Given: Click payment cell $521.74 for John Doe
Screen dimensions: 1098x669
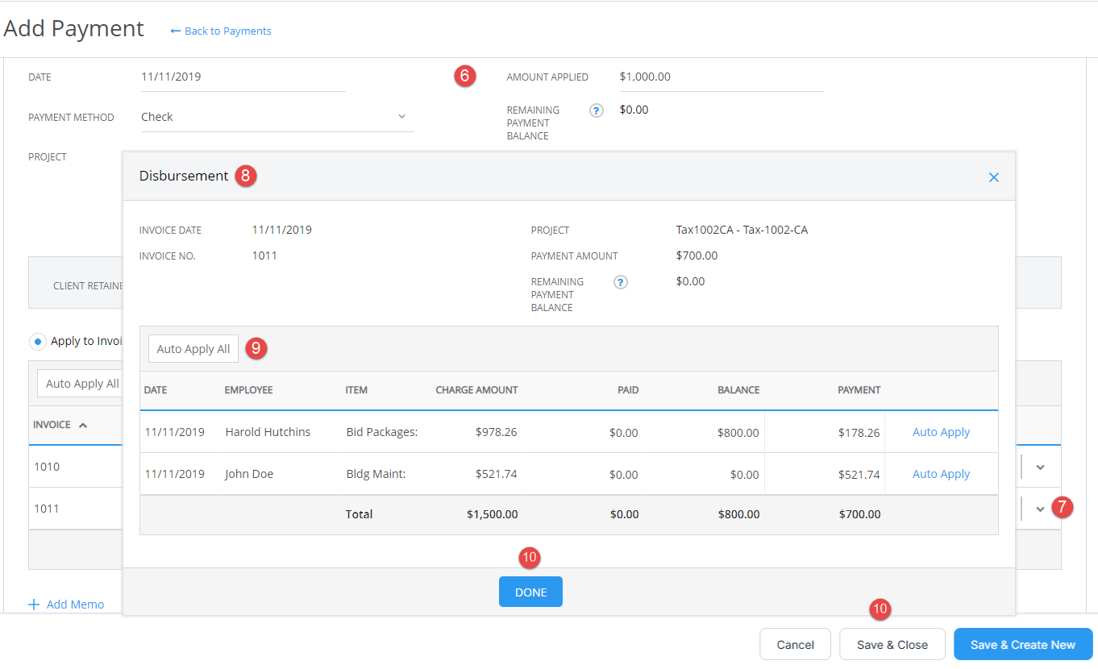Looking at the screenshot, I should [x=825, y=474].
